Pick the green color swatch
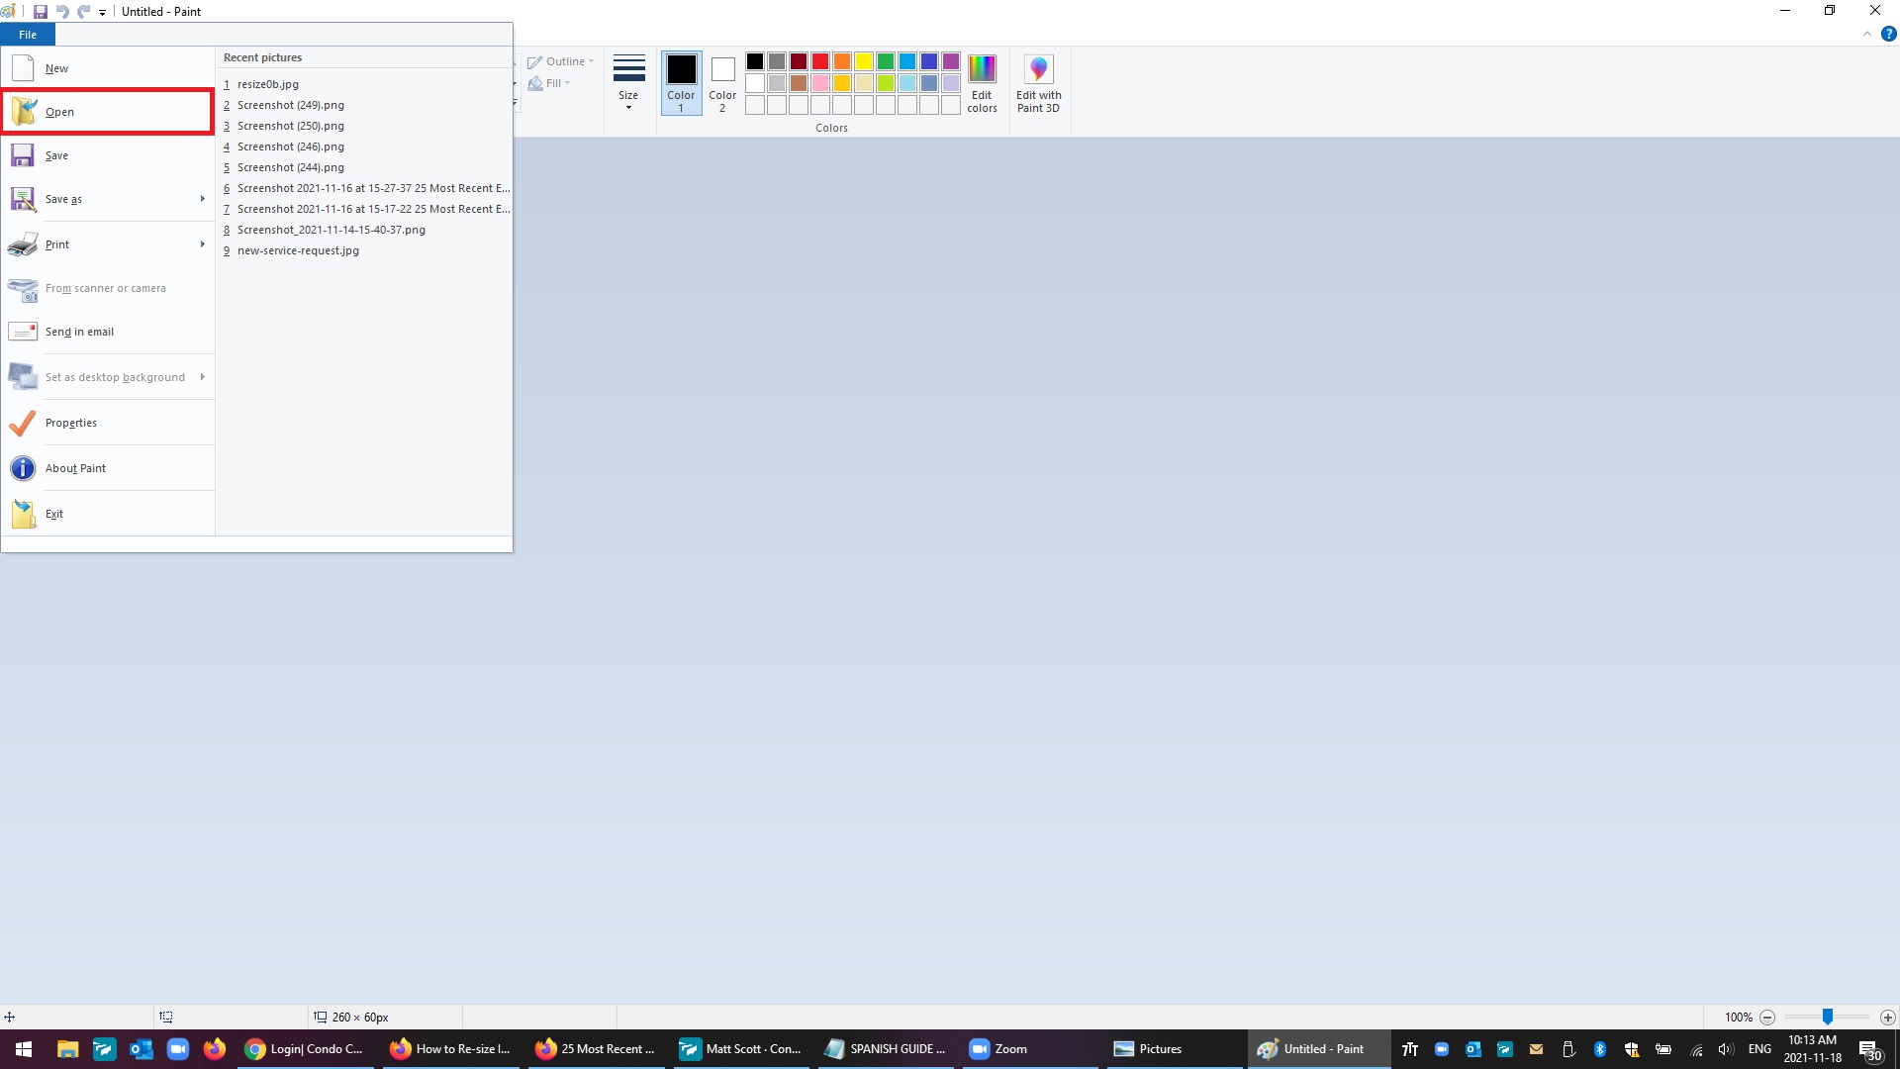The height and width of the screenshot is (1069, 1900). [x=886, y=61]
